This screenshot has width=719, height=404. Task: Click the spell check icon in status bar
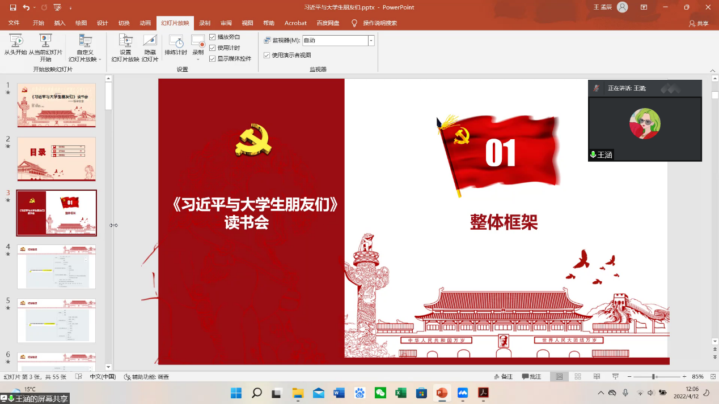click(x=79, y=377)
